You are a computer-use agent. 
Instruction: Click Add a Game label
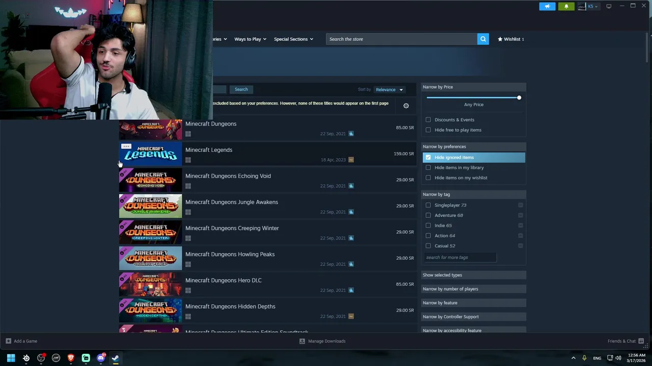click(25, 341)
